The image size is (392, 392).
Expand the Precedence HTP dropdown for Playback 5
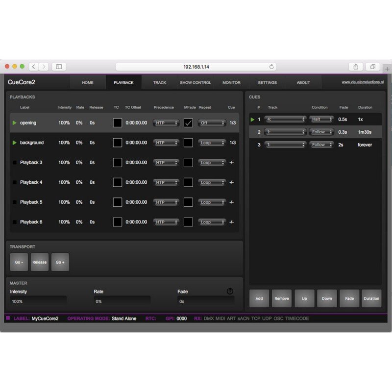click(166, 202)
